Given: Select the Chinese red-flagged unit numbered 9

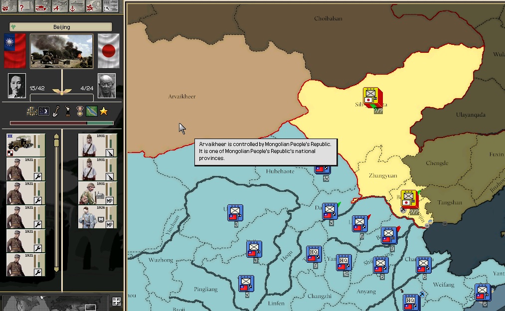Looking at the screenshot, I should tap(389, 236).
